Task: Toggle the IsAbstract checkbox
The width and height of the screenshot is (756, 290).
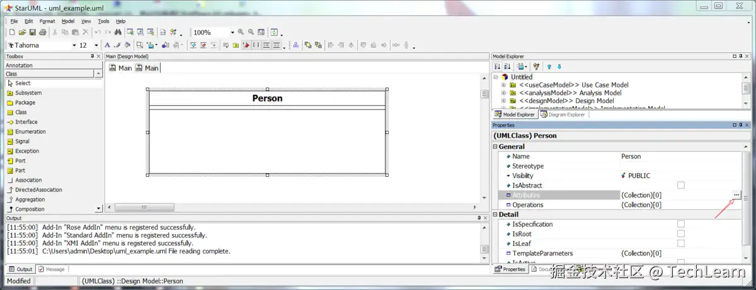Action: [680, 186]
